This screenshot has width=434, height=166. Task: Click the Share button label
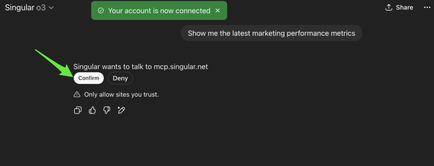point(404,7)
